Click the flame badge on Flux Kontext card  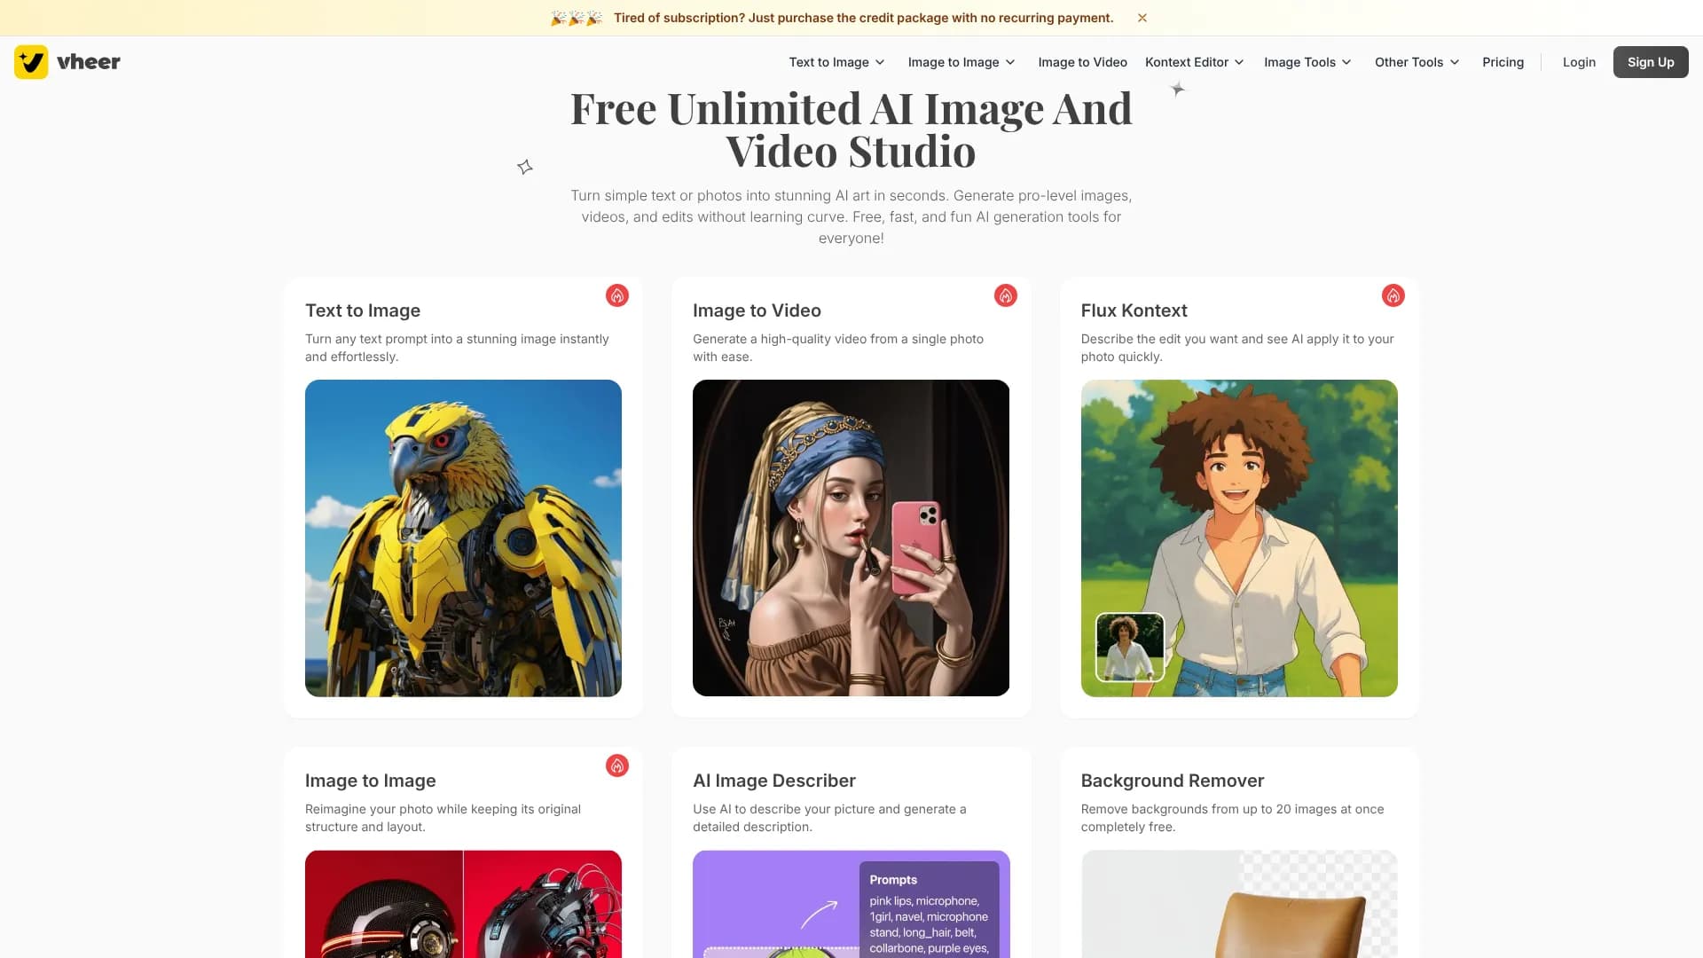[1393, 295]
